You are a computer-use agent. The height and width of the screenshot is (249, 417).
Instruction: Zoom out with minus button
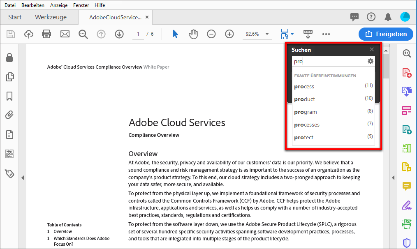(x=211, y=34)
